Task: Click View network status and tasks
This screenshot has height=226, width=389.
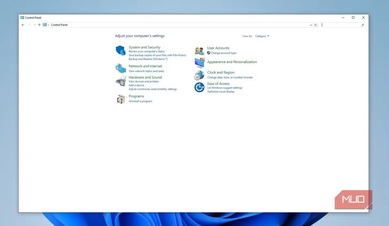Action: (146, 71)
